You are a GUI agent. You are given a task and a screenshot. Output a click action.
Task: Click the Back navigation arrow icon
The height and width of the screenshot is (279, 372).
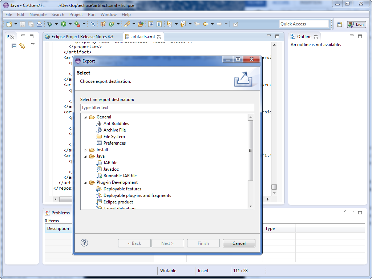coord(205,24)
